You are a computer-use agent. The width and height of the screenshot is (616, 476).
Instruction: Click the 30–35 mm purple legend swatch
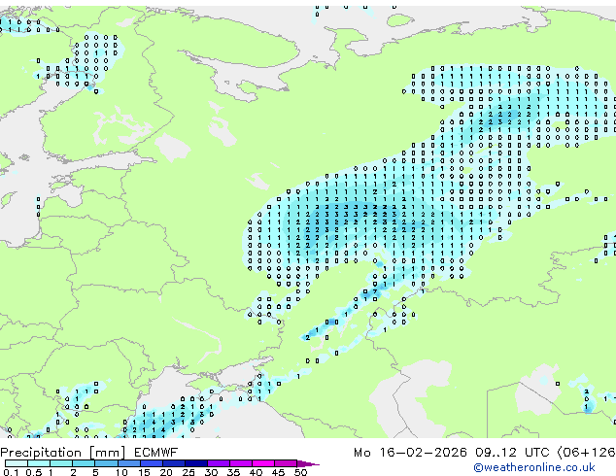[218, 463]
